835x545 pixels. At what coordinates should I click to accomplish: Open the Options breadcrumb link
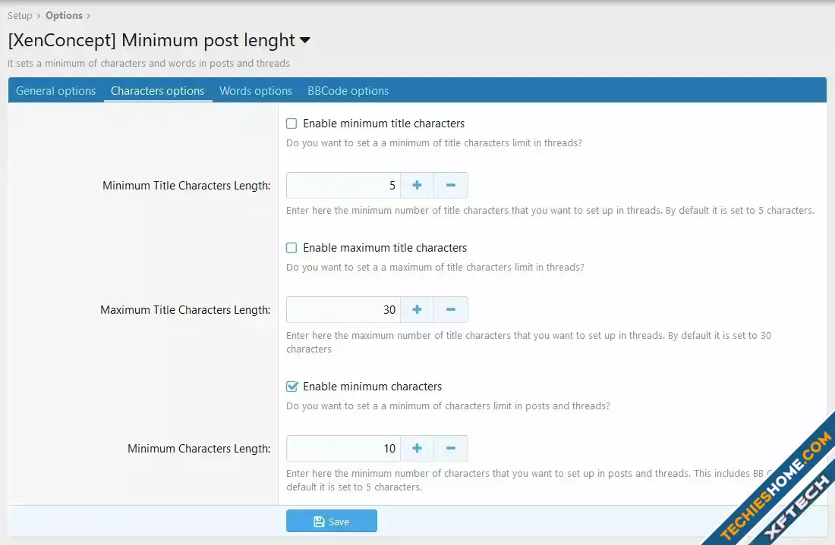coord(64,15)
